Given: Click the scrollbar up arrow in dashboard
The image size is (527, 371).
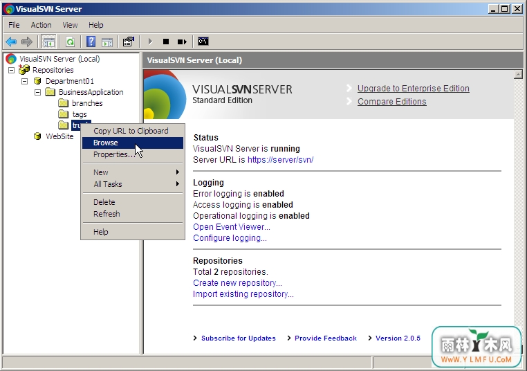Looking at the screenshot, I should (x=518, y=74).
